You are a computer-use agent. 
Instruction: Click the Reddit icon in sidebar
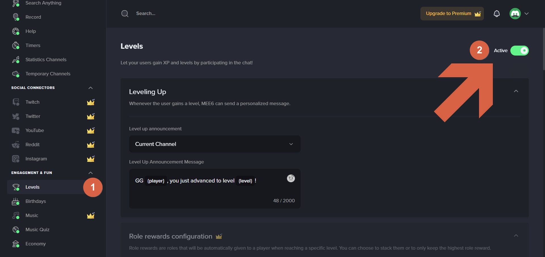(x=16, y=145)
